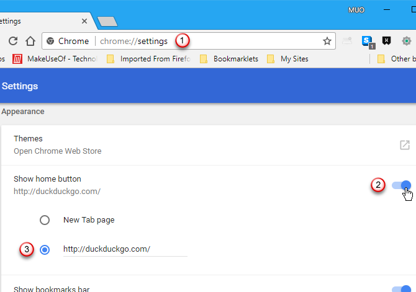Click the home button in toolbar
416x292 pixels.
pos(30,42)
